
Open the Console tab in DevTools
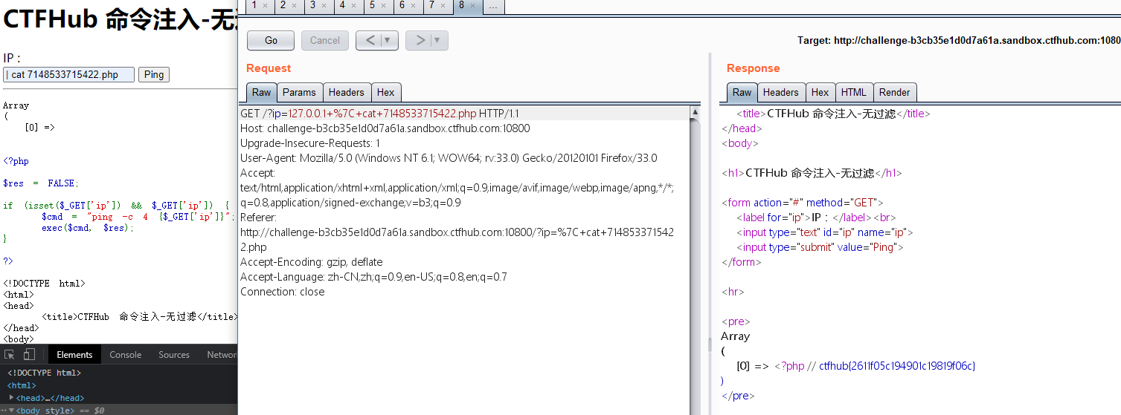click(x=126, y=354)
